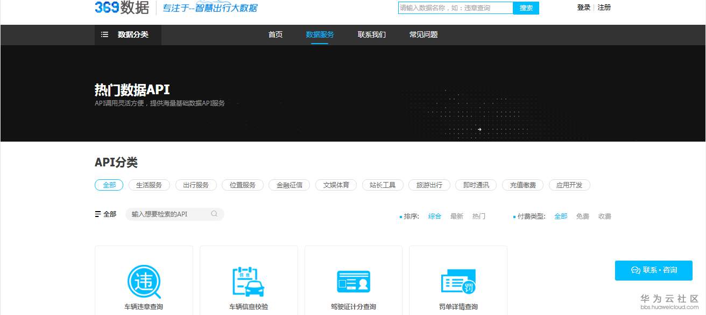Screen dimensions: 706x315
Task: Click the 驾驶证计分查询 title text
Action: tap(354, 307)
